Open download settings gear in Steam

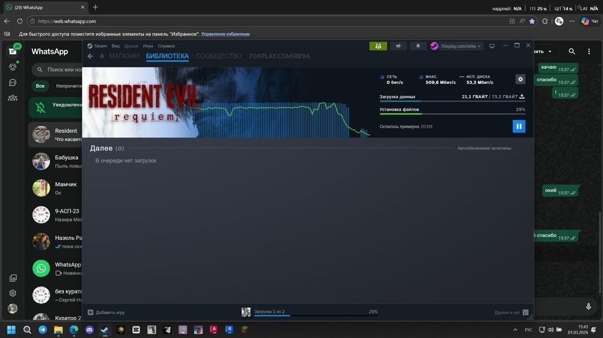tap(520, 79)
